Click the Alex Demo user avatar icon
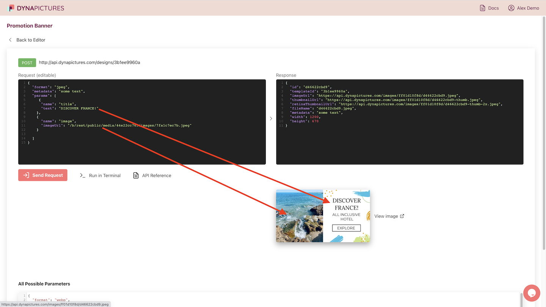 point(511,8)
